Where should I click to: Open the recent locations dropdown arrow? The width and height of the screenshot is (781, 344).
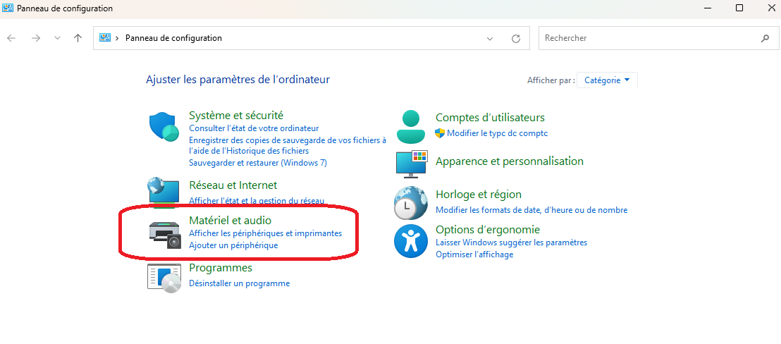57,38
